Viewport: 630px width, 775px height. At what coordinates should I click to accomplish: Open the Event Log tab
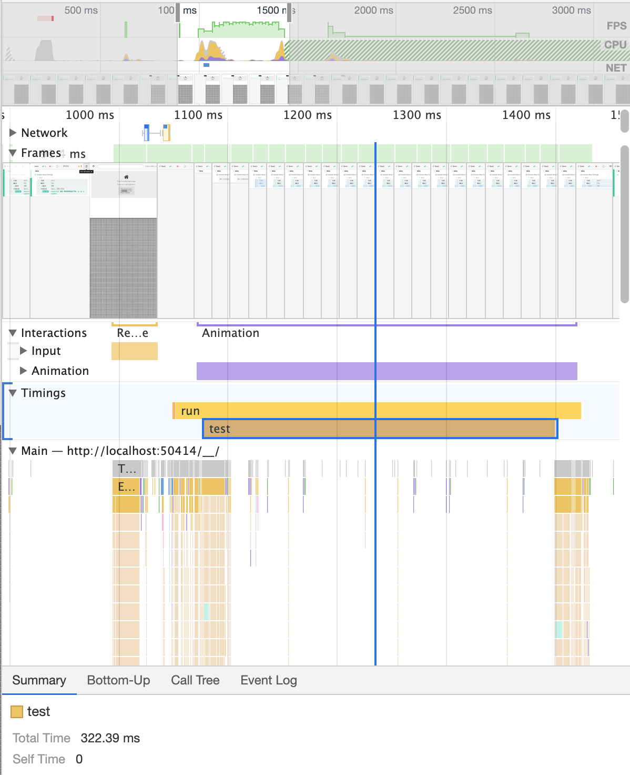tap(269, 680)
